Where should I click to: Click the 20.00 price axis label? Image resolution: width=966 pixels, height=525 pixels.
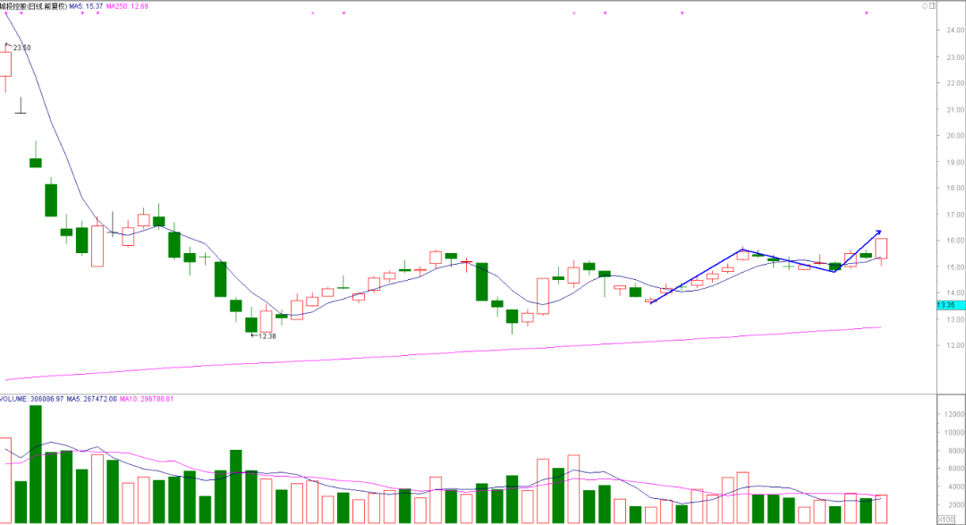click(955, 136)
